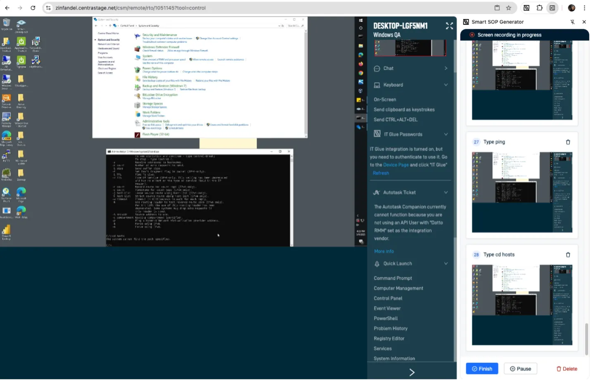
Task: Launch Command Prompt from Quick Launch
Action: 393,279
